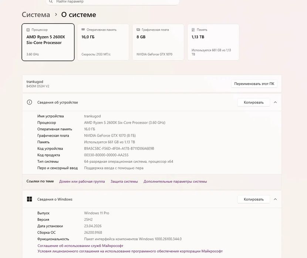Select the AMD Ryzen 5 2600X processor value
This screenshot has width=307, height=258.
tap(125, 123)
